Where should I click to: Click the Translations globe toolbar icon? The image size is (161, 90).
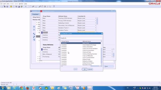pos(45,6)
